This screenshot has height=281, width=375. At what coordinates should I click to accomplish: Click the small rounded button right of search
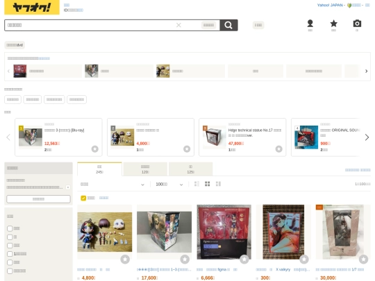point(258,25)
